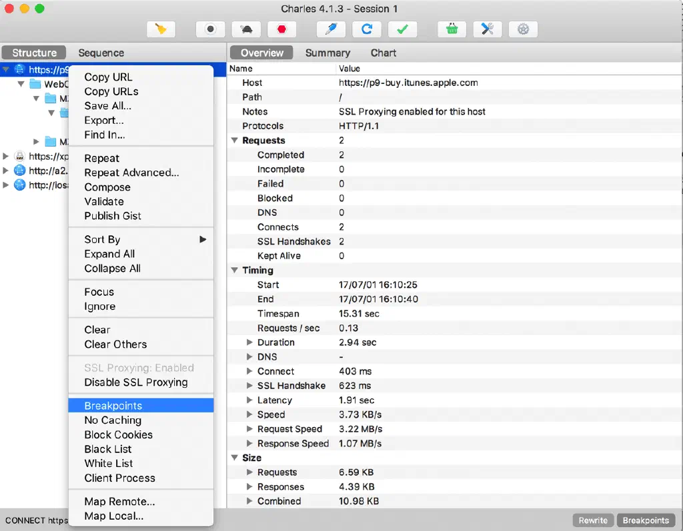Toggle breakpoints with red hexagon icon
The height and width of the screenshot is (531, 683).
(282, 29)
